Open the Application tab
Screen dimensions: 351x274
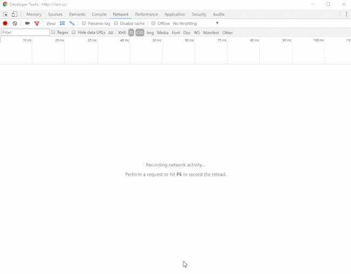tap(174, 14)
